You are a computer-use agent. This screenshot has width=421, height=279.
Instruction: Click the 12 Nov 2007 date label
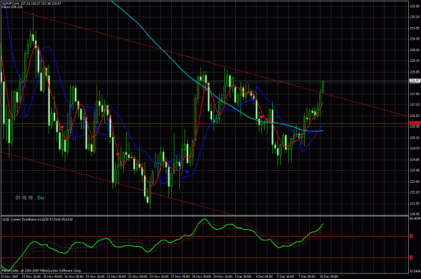coord(9,276)
